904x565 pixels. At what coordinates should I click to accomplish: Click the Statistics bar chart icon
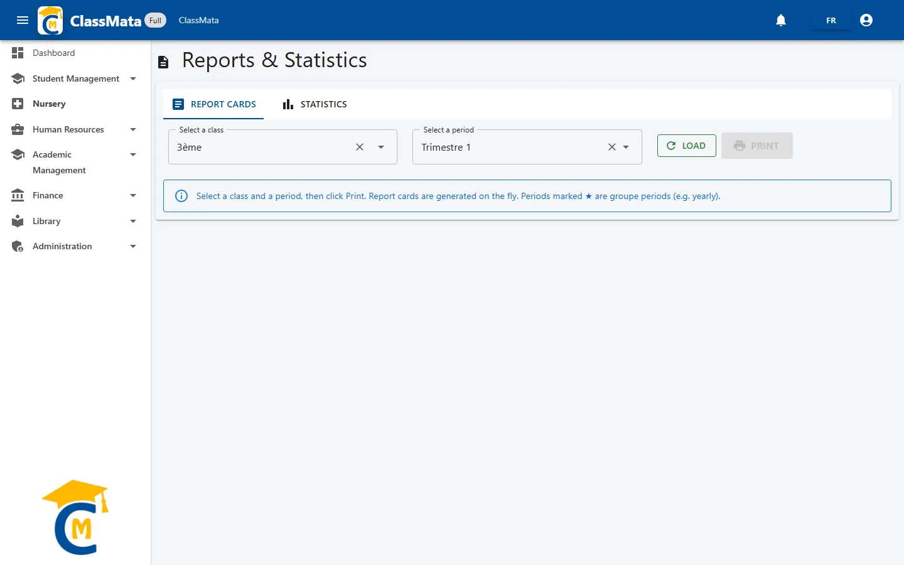click(288, 104)
